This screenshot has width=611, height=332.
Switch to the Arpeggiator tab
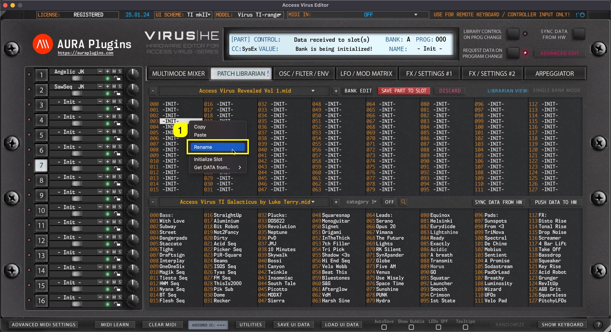tap(554, 74)
